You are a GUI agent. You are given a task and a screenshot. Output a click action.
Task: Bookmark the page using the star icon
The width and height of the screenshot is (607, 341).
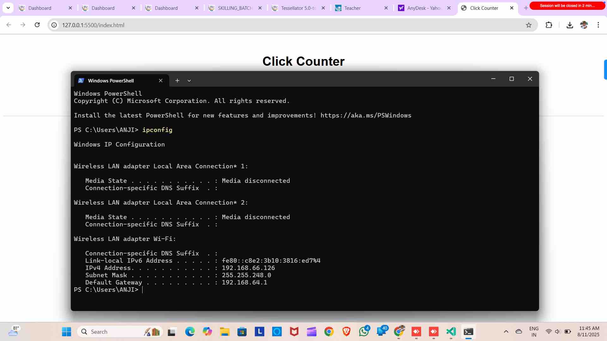pos(529,25)
